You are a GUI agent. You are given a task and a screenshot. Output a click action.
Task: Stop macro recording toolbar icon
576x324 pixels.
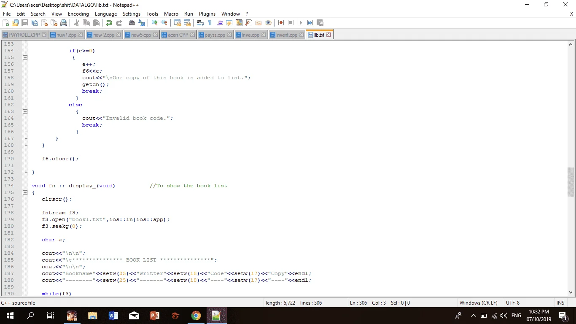[291, 23]
